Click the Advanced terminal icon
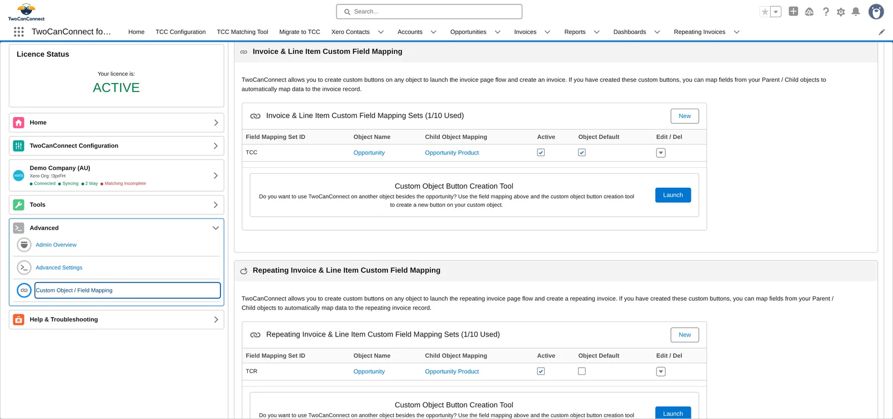 pos(18,228)
